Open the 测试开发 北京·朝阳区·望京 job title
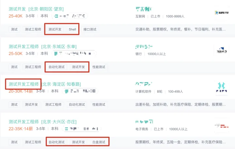This screenshot has height=149, width=235. [x=36, y=9]
